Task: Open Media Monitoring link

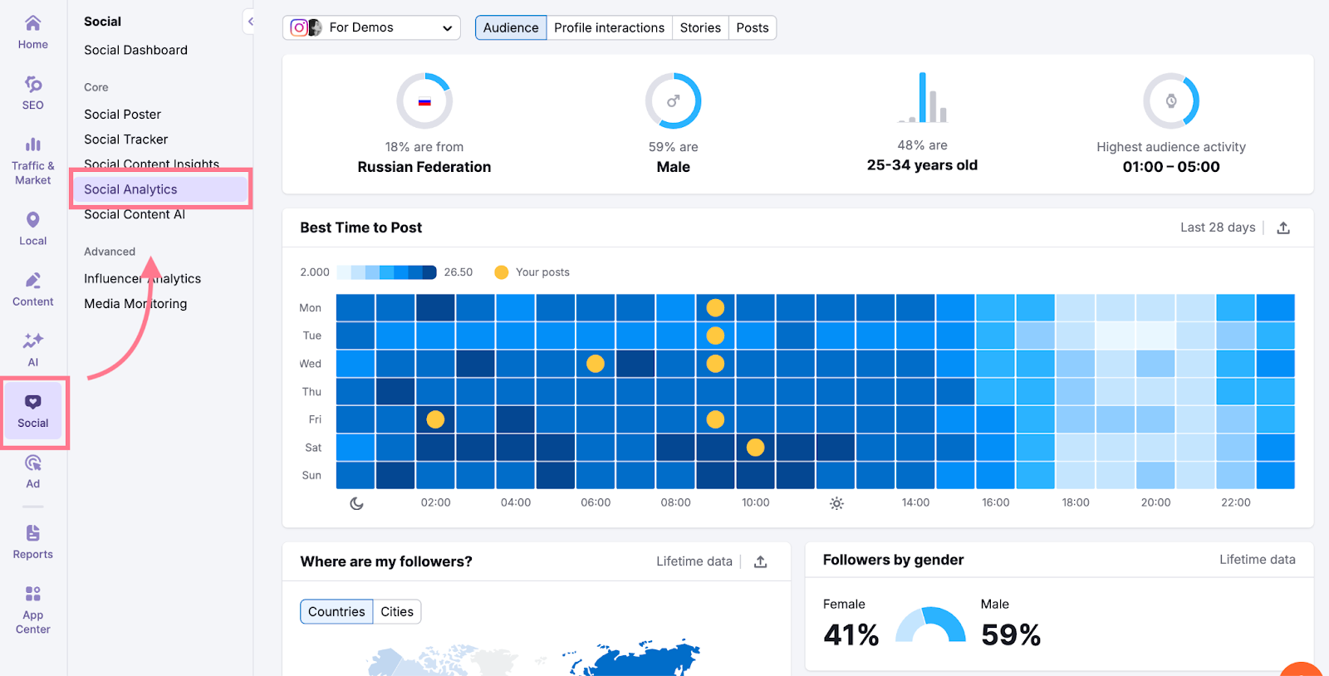Action: point(135,304)
